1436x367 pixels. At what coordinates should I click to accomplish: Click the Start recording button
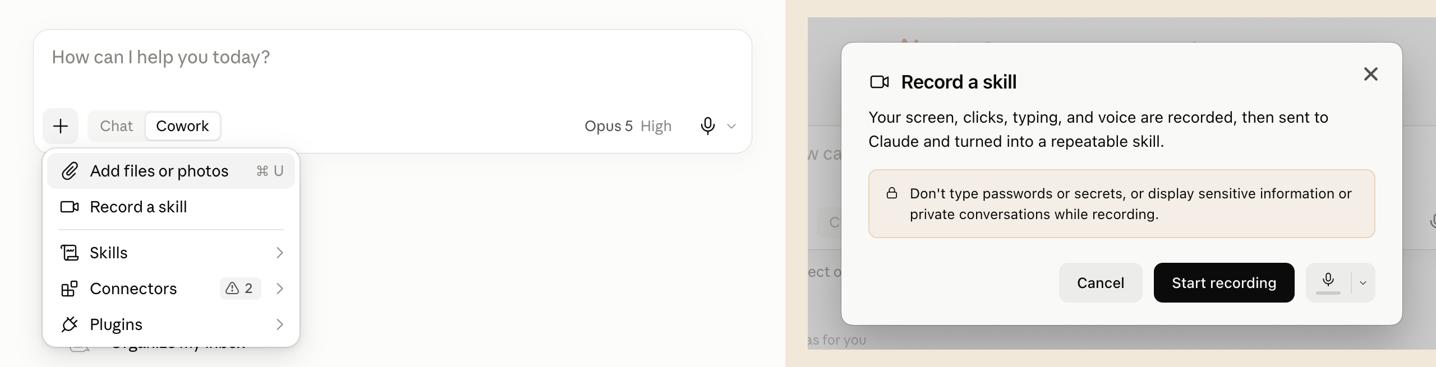pyautogui.click(x=1224, y=283)
